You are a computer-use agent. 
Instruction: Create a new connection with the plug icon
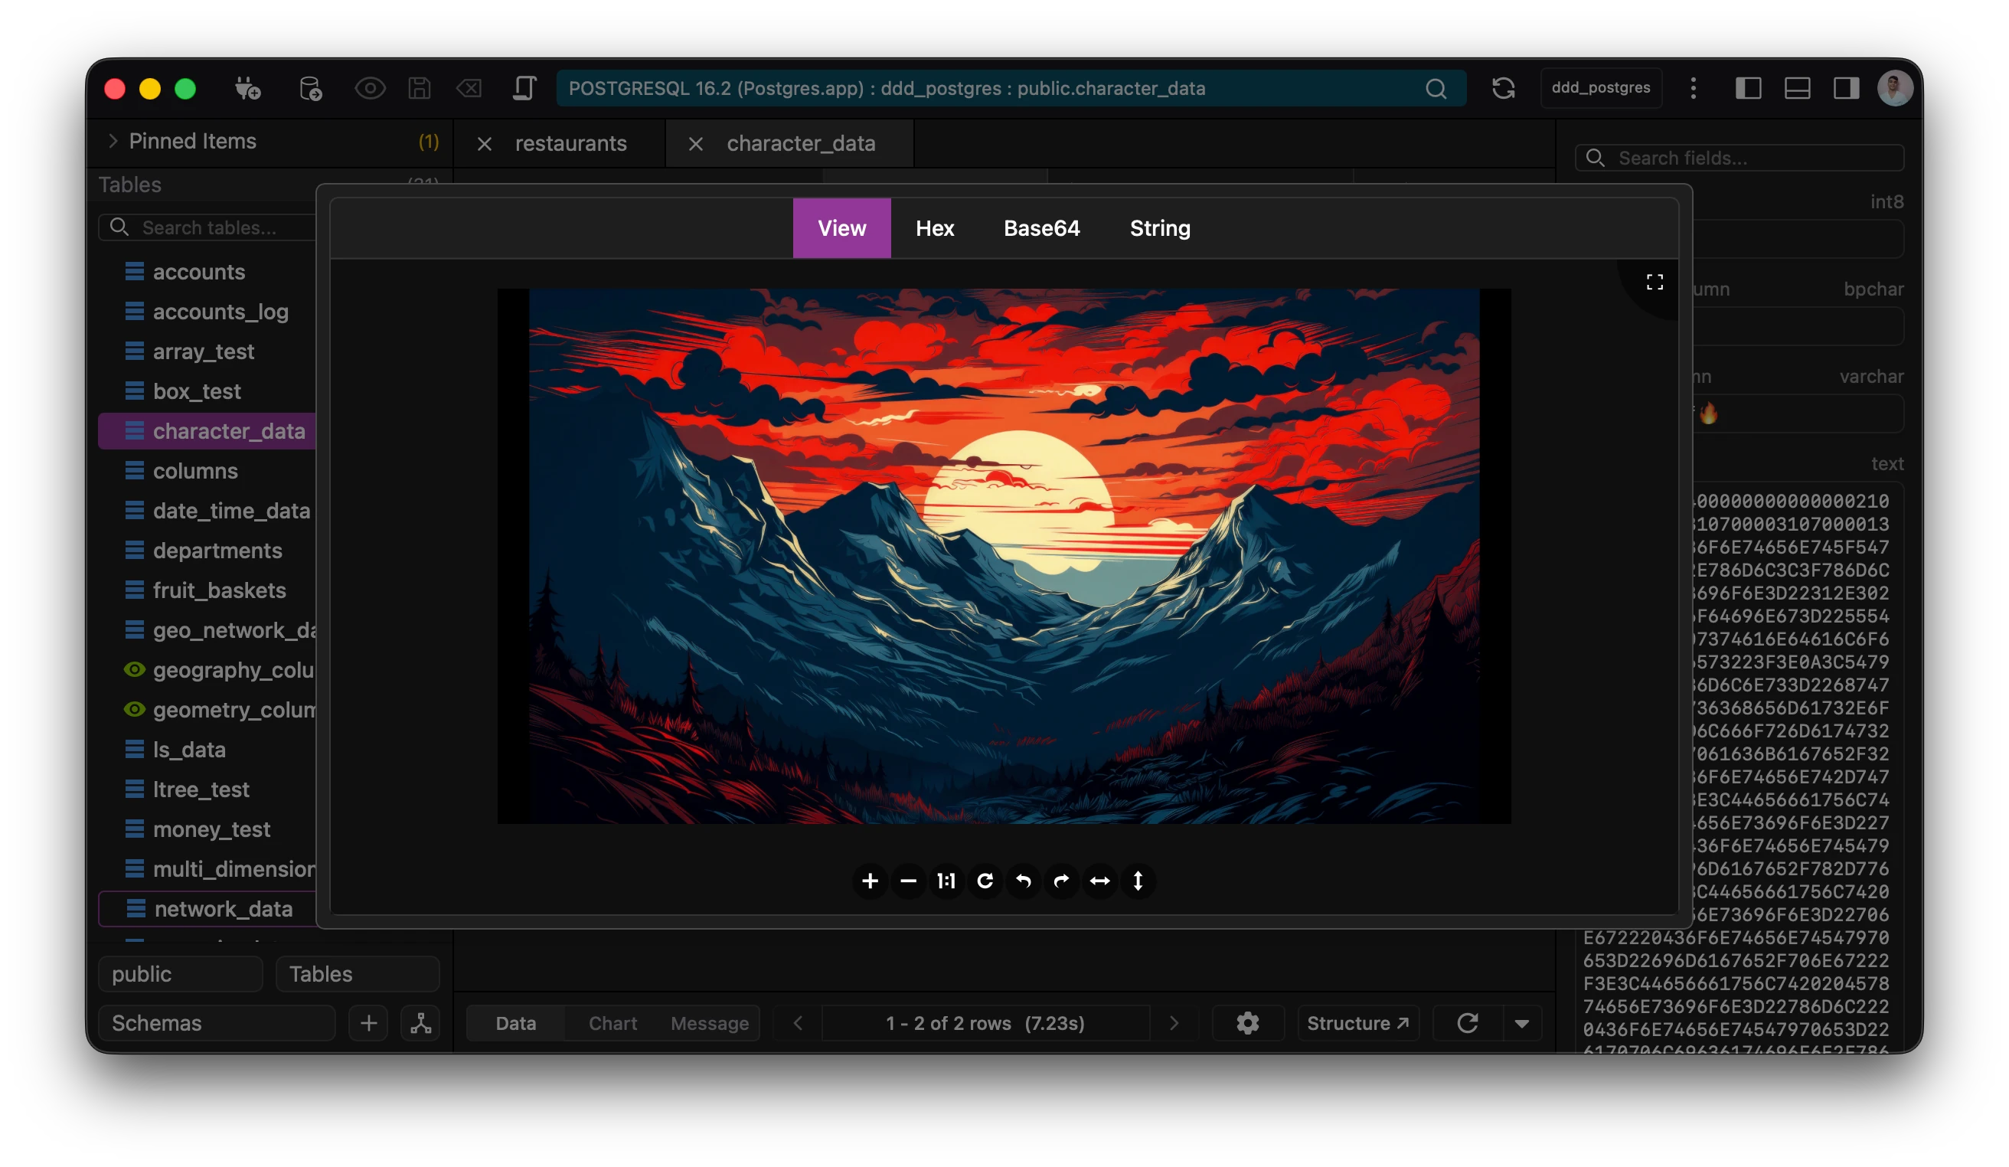(x=249, y=89)
